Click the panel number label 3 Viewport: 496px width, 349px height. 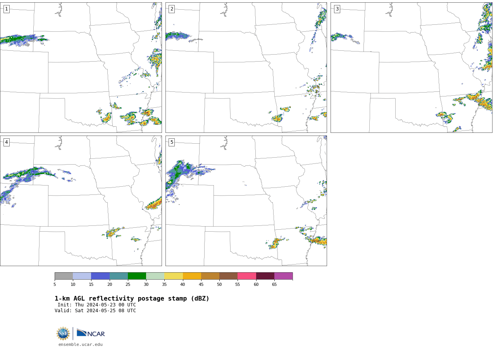[x=337, y=9]
